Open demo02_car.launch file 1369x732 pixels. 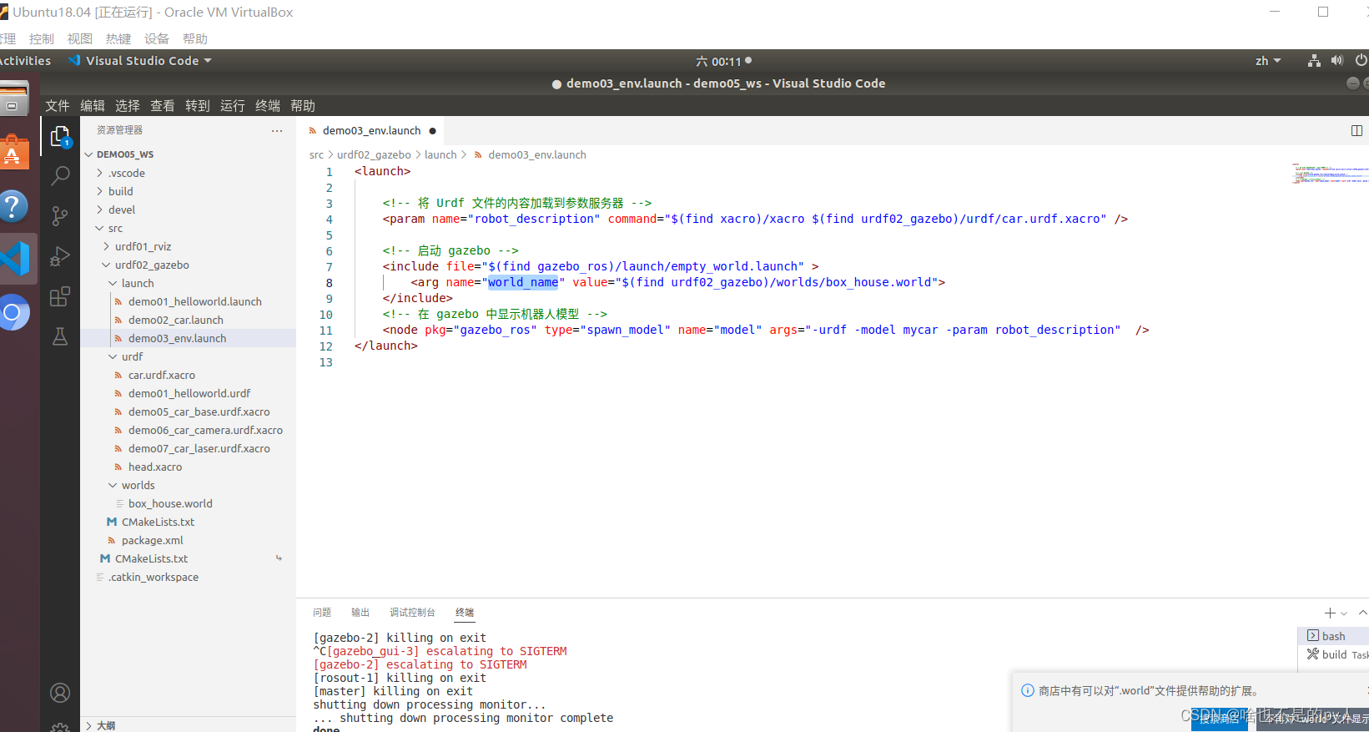[x=188, y=320]
